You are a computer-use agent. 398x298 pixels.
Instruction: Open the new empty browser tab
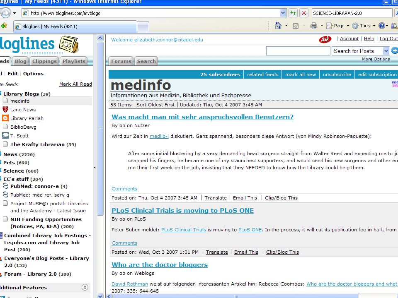pos(143,26)
